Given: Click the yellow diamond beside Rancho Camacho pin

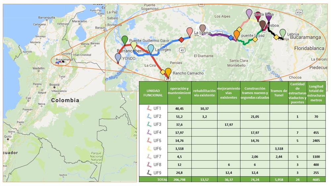Looking at the screenshot, I should click(x=163, y=72).
